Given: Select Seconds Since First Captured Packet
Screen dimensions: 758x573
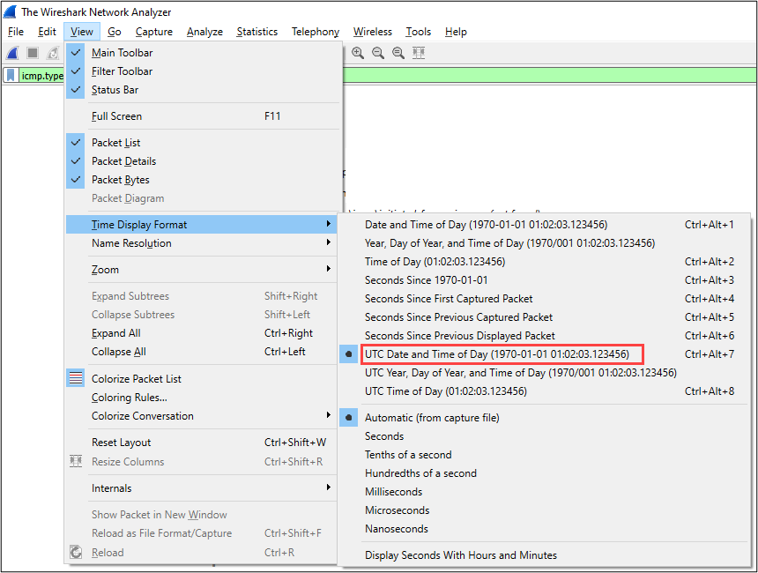Looking at the screenshot, I should (449, 299).
